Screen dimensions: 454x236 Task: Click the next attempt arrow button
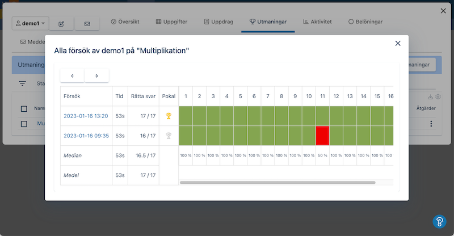[96, 75]
